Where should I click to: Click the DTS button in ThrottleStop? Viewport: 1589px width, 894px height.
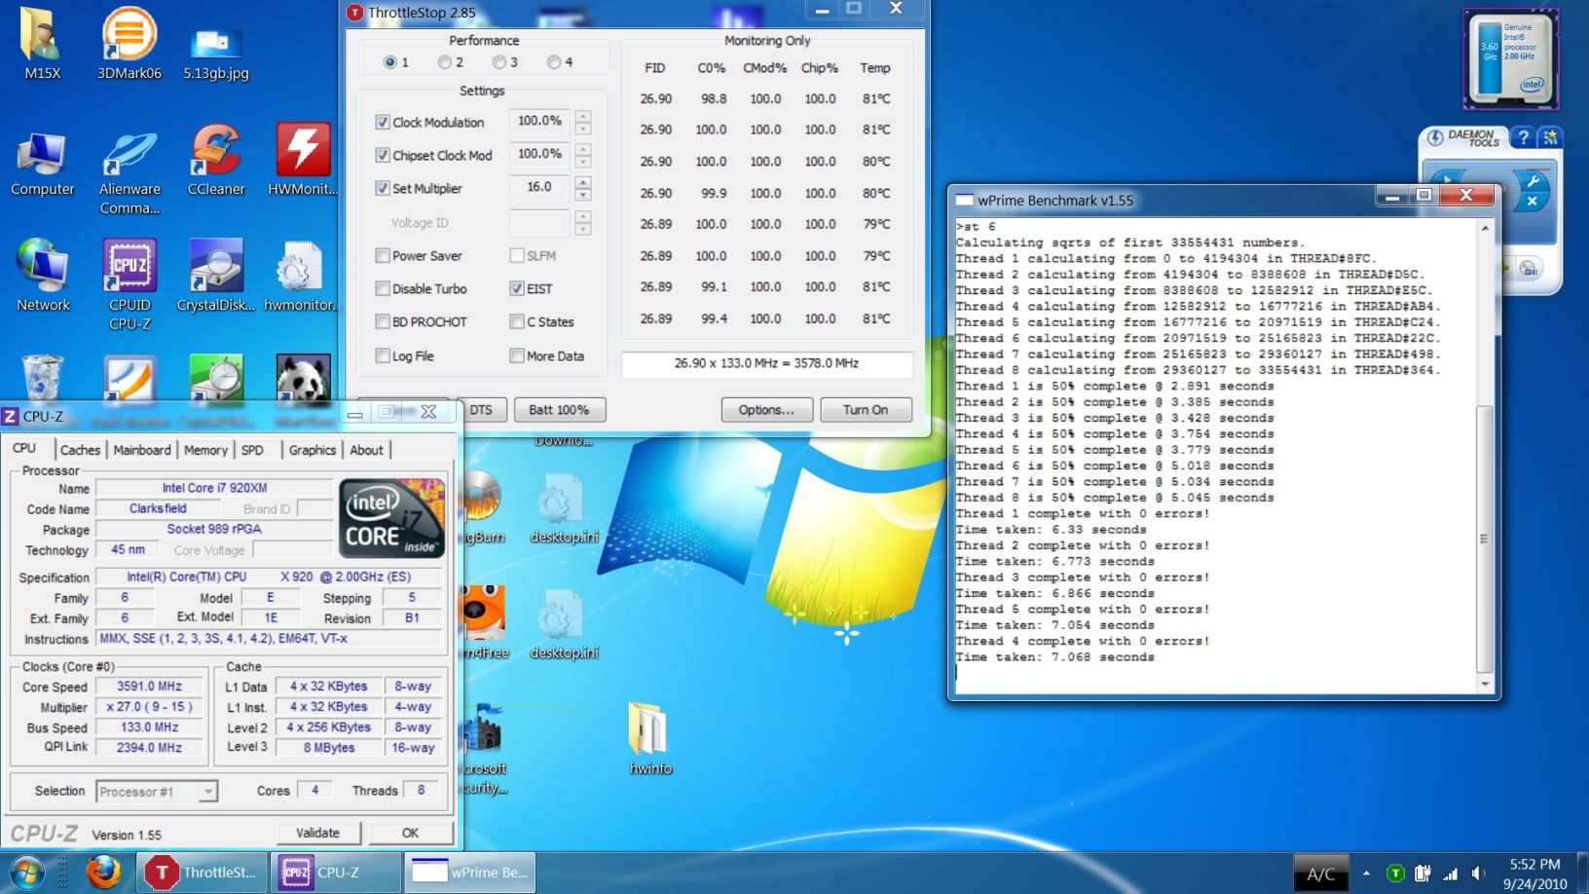pyautogui.click(x=481, y=410)
